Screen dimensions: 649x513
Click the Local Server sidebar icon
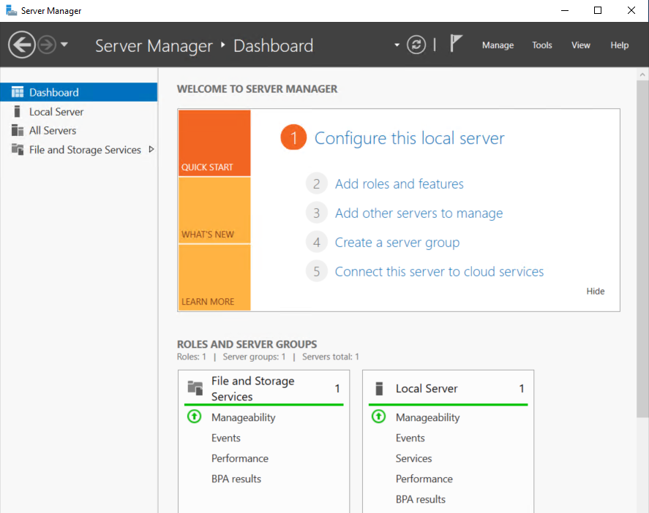[17, 112]
